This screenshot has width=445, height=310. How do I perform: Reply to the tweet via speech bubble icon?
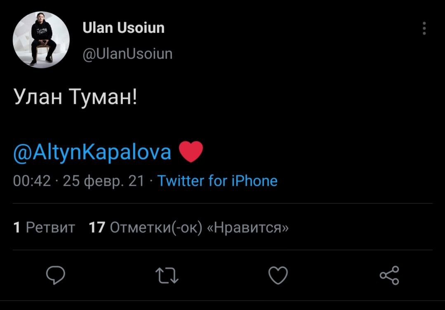coord(55,275)
